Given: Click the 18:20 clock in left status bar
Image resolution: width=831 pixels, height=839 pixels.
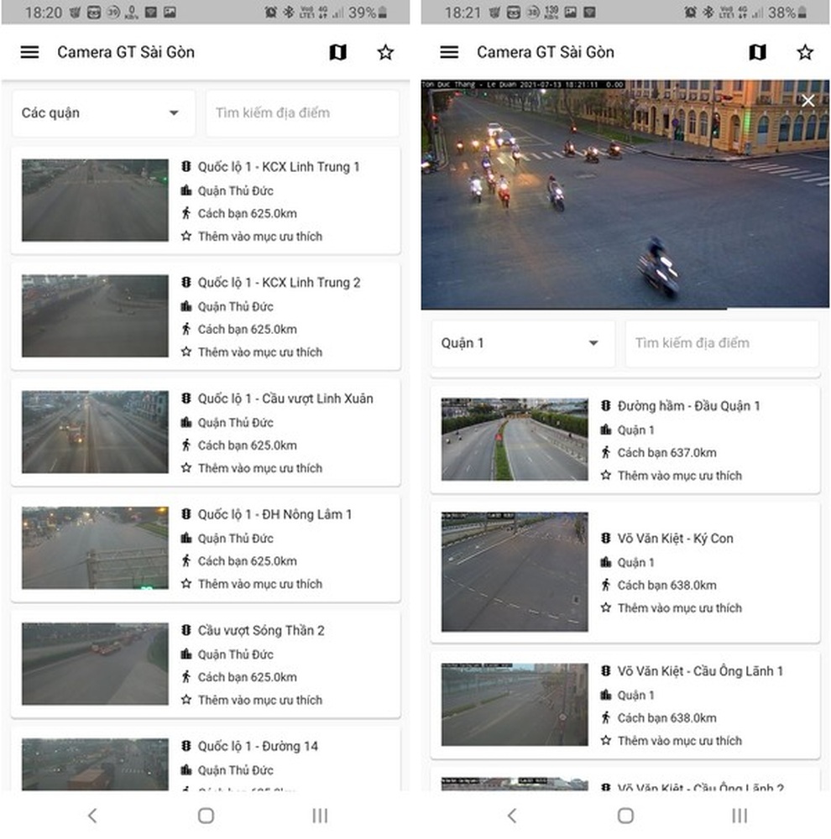Looking at the screenshot, I should pos(44,13).
